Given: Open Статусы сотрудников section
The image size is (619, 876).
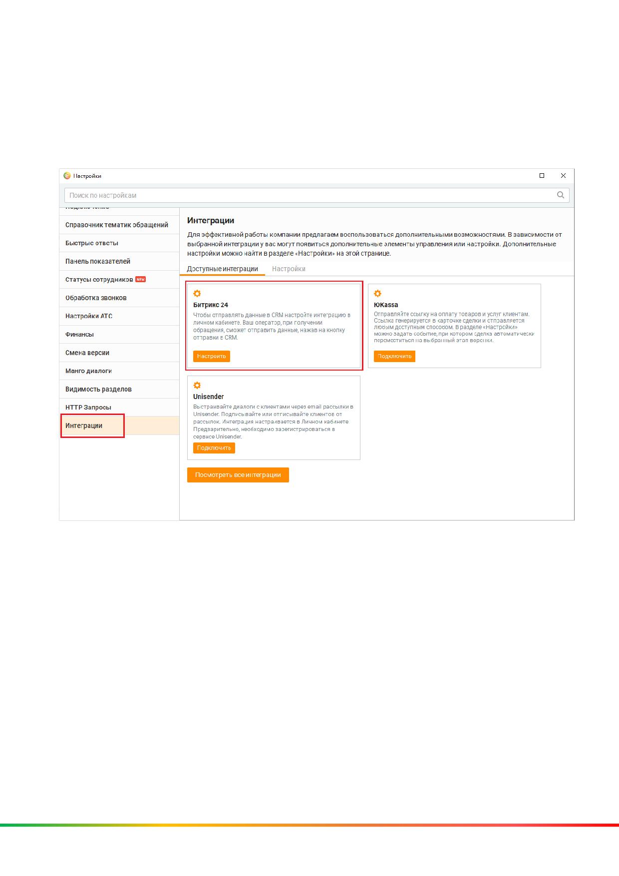Looking at the screenshot, I should [x=119, y=280].
